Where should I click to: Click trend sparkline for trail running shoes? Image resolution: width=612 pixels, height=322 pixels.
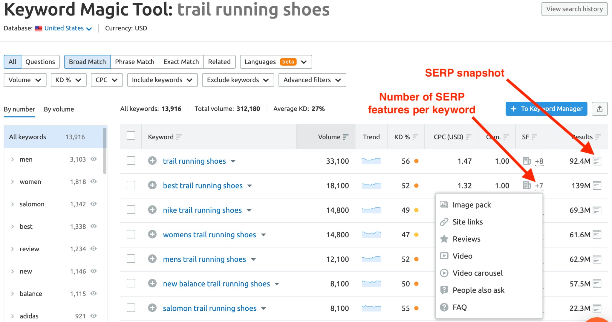[x=371, y=161]
